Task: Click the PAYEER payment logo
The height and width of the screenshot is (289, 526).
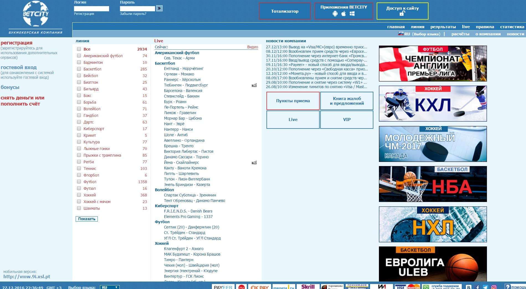Action: 223,287
